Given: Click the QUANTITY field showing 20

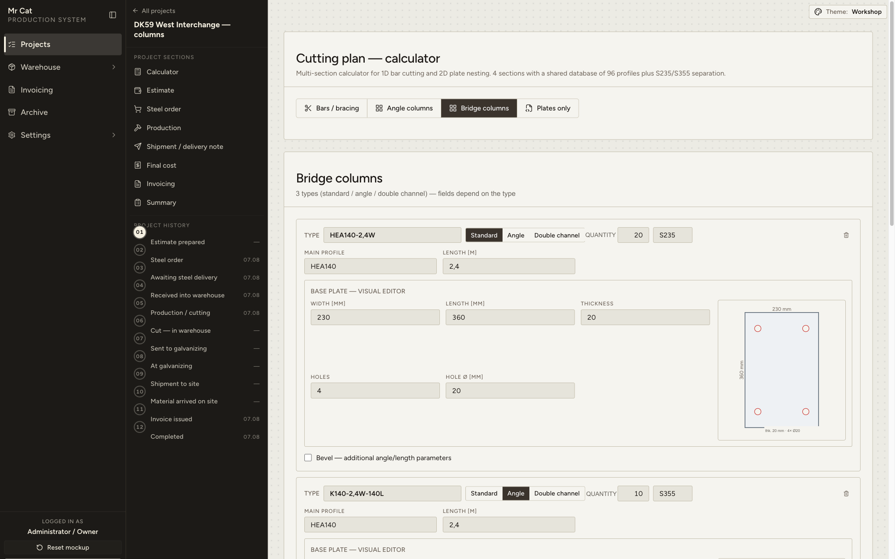Looking at the screenshot, I should tap(633, 235).
